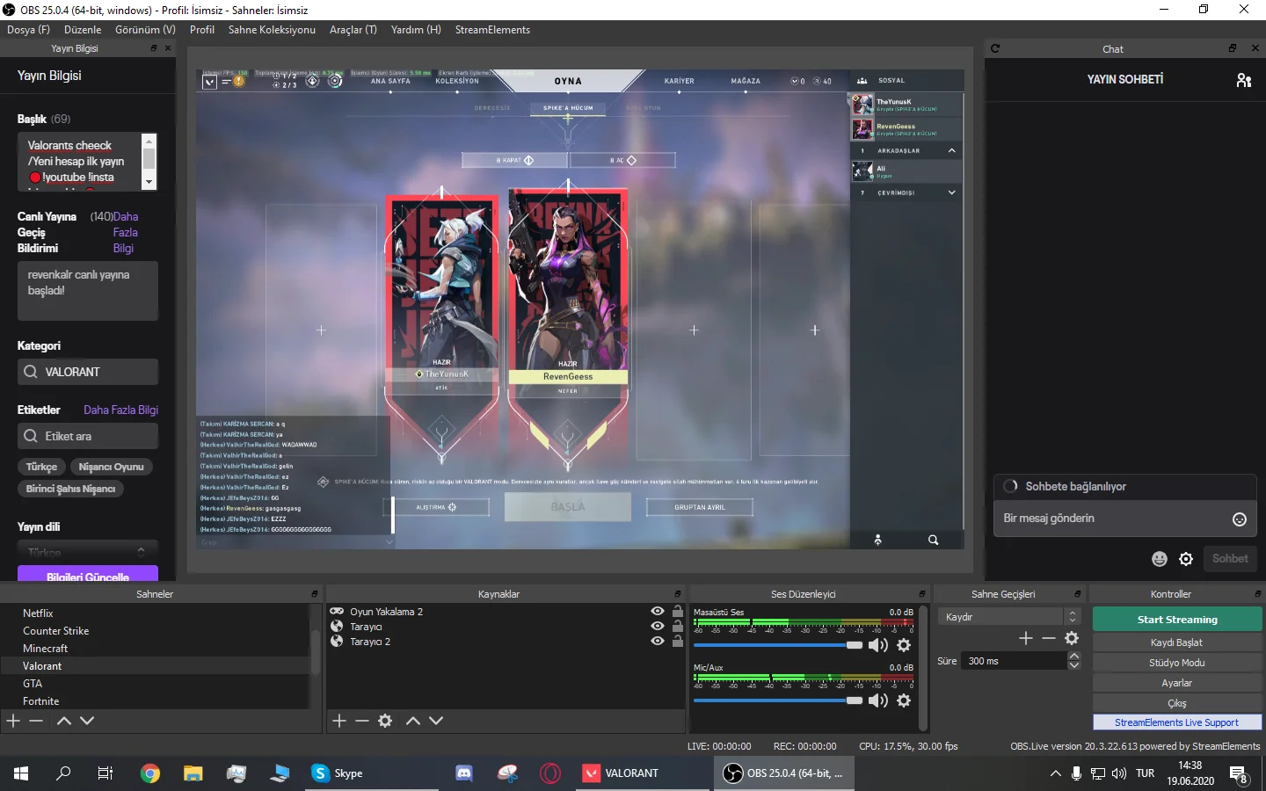Mute the Masaüstü Ses speaker icon
Screen dimensions: 1266x791
click(x=877, y=646)
